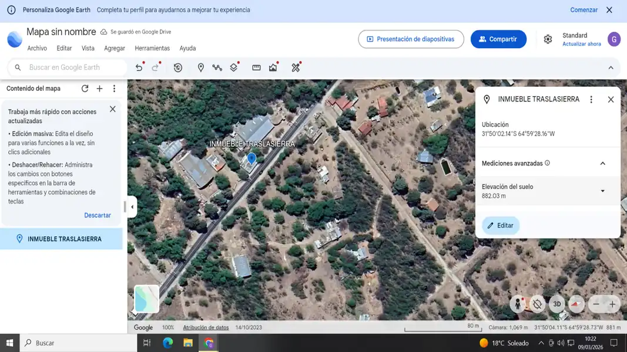This screenshot has width=627, height=352.
Task: Open the Archivo menu
Action: pyautogui.click(x=37, y=49)
